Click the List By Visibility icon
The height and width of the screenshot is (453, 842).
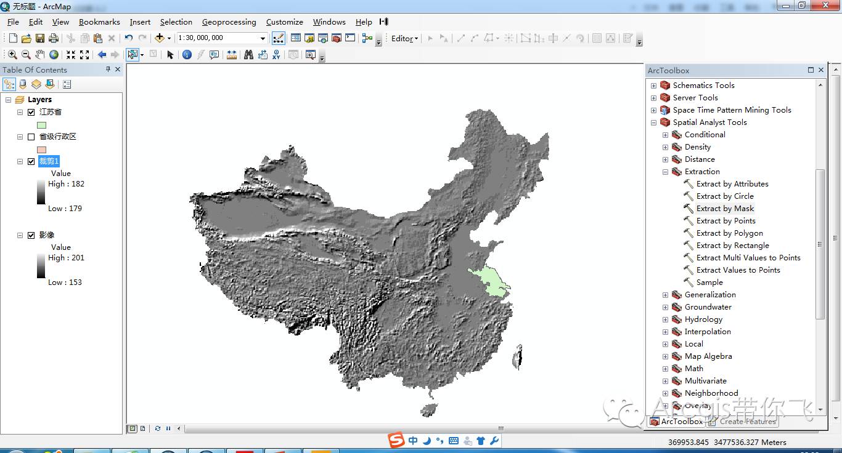(x=36, y=84)
